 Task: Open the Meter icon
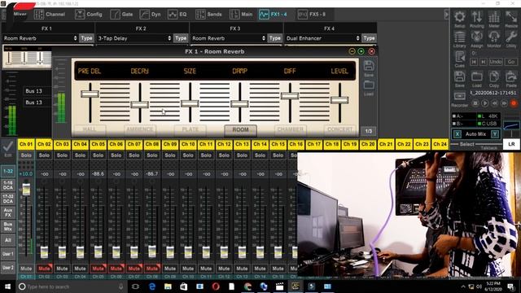coord(494,19)
